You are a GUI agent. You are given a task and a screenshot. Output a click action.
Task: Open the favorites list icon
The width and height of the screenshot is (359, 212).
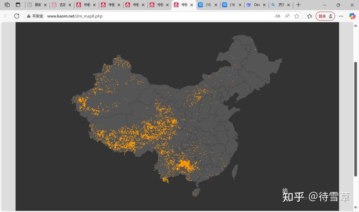(310, 16)
